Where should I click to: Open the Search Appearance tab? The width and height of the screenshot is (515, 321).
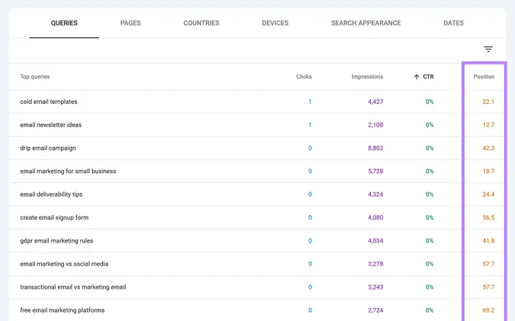point(366,23)
